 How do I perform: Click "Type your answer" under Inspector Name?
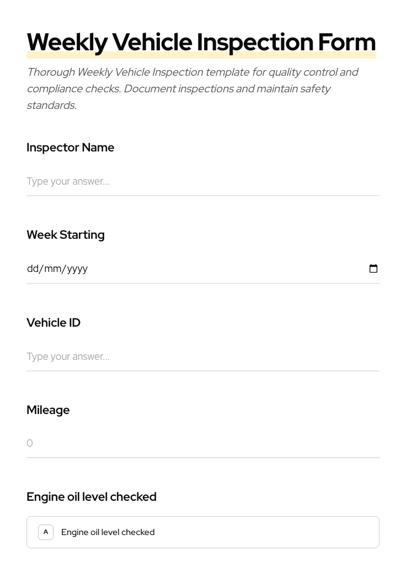click(68, 181)
